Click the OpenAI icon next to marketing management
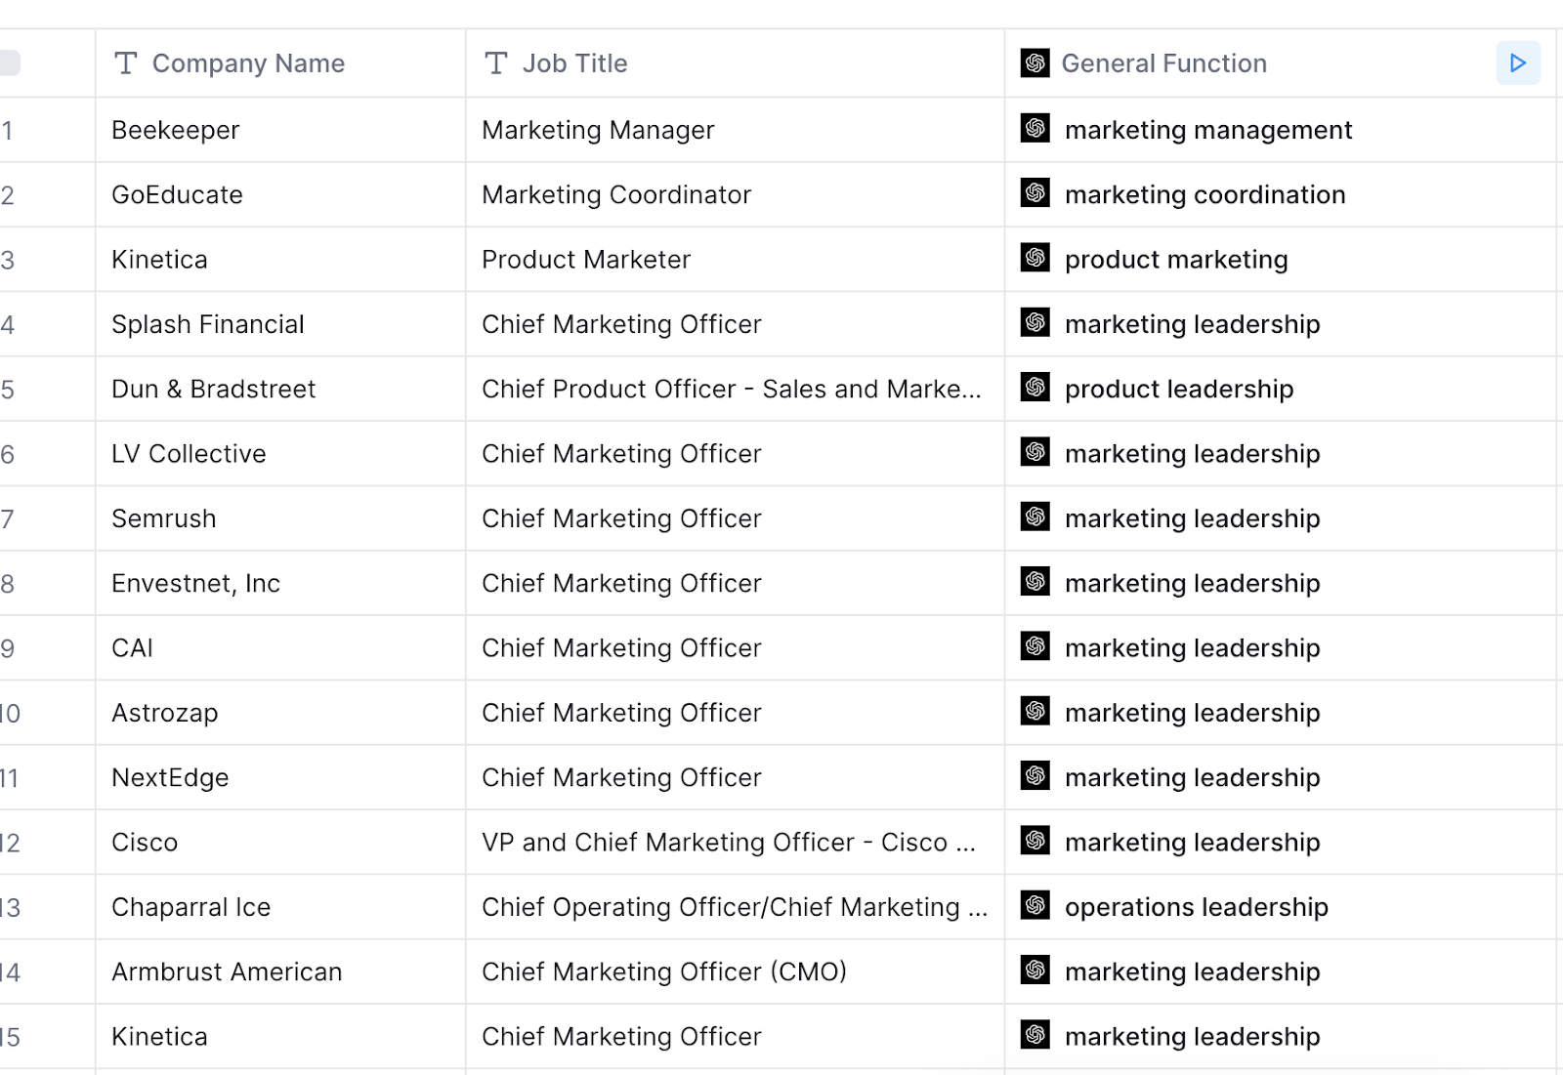Screen dimensions: 1563x1075 click(1035, 129)
